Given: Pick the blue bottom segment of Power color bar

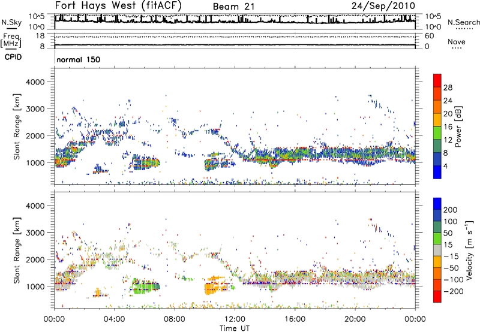Looking at the screenshot, I should coord(437,172).
